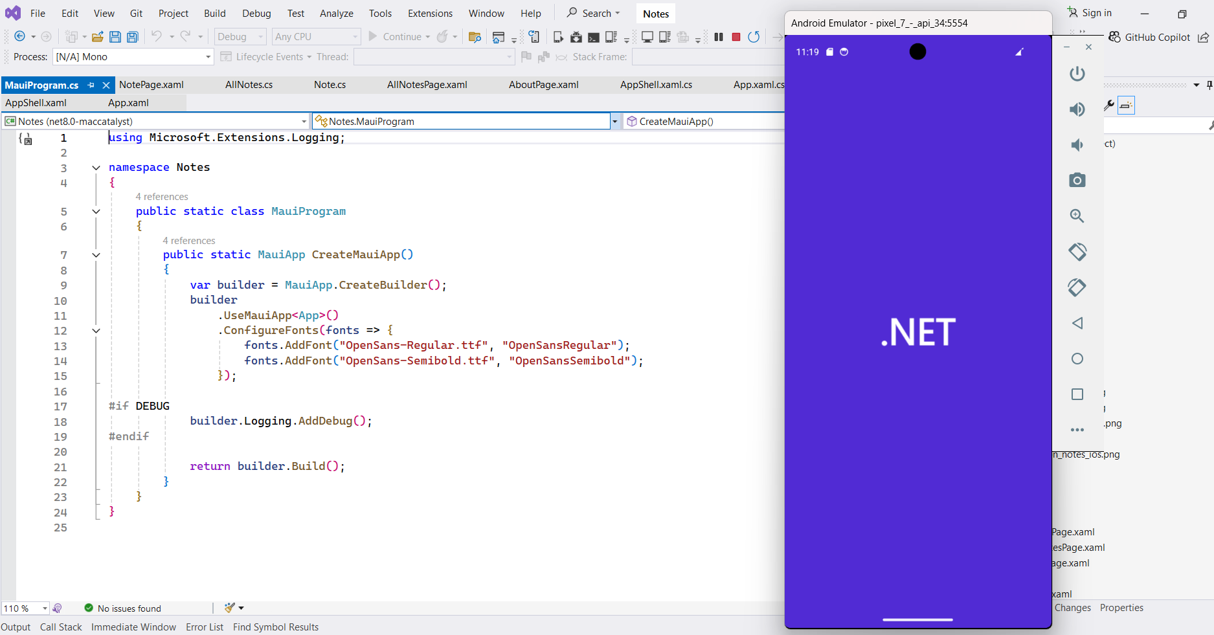Tap the emulator Overview square button
This screenshot has width=1214, height=635.
click(1077, 394)
